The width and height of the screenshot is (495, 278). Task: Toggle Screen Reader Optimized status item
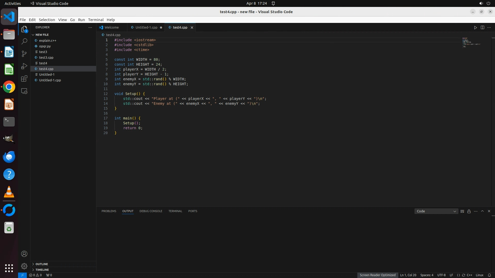click(x=377, y=275)
